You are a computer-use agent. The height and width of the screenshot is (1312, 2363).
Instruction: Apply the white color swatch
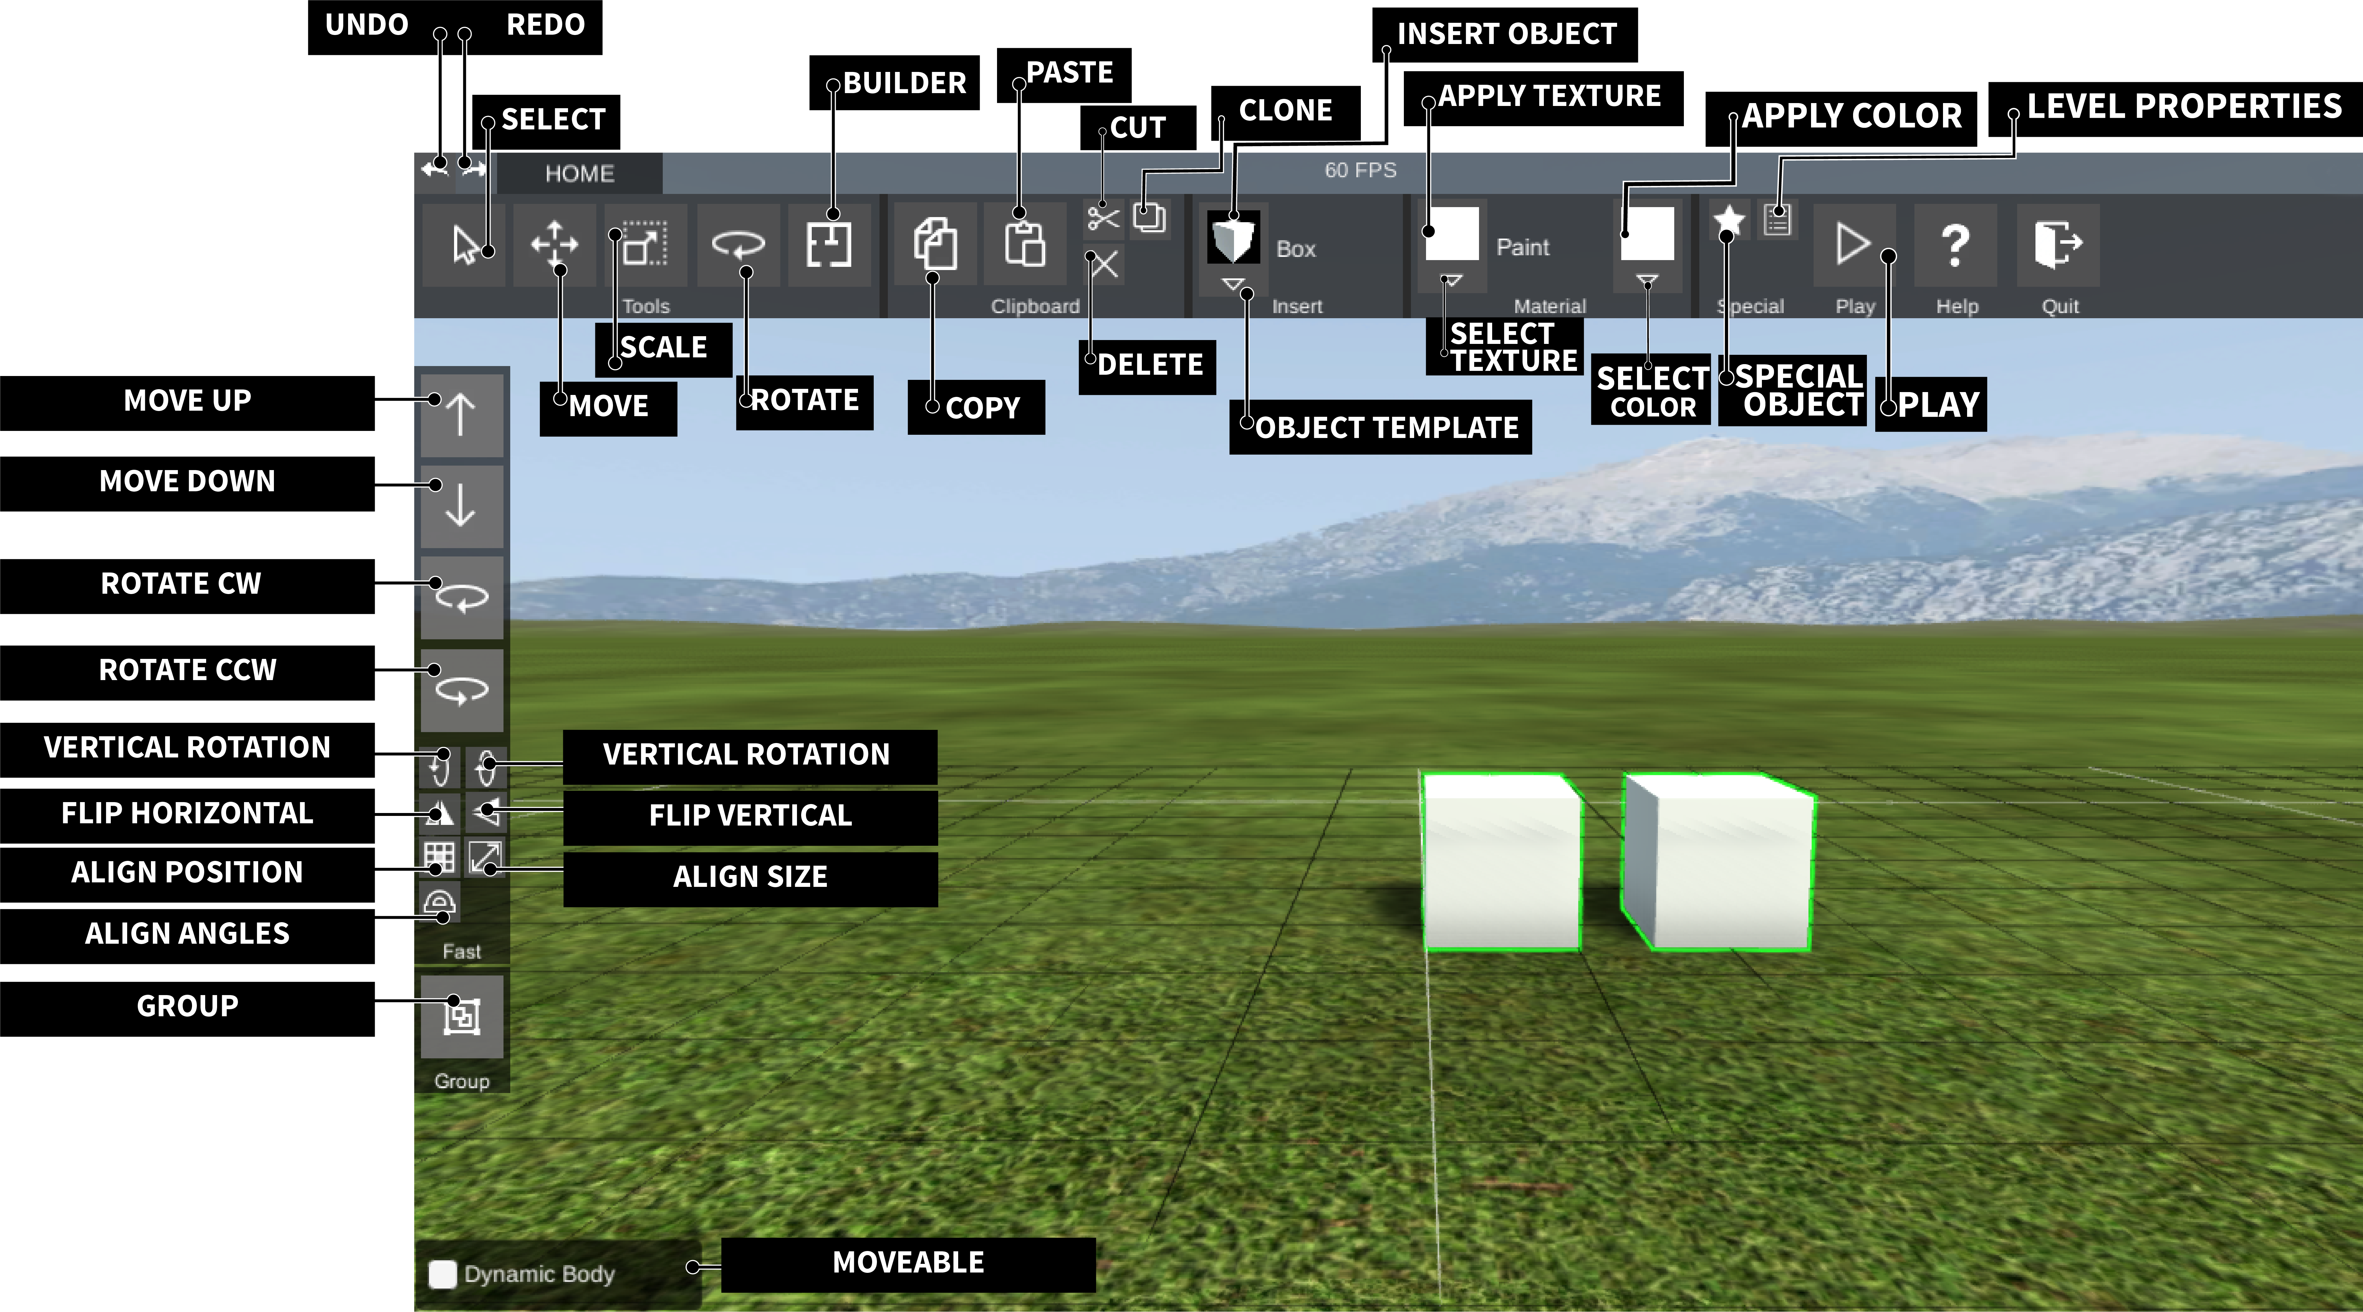tap(1648, 233)
